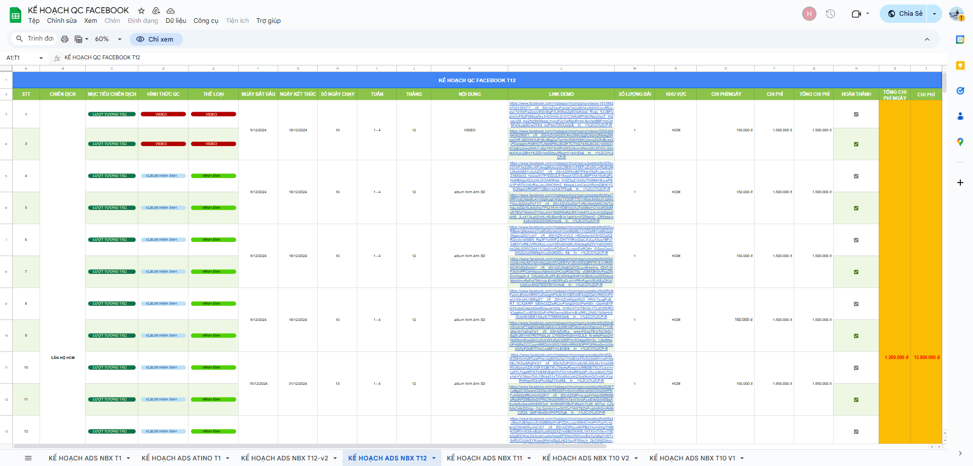Image resolution: width=973 pixels, height=466 pixels.
Task: Open the 60% zoom dropdown
Action: coord(108,39)
